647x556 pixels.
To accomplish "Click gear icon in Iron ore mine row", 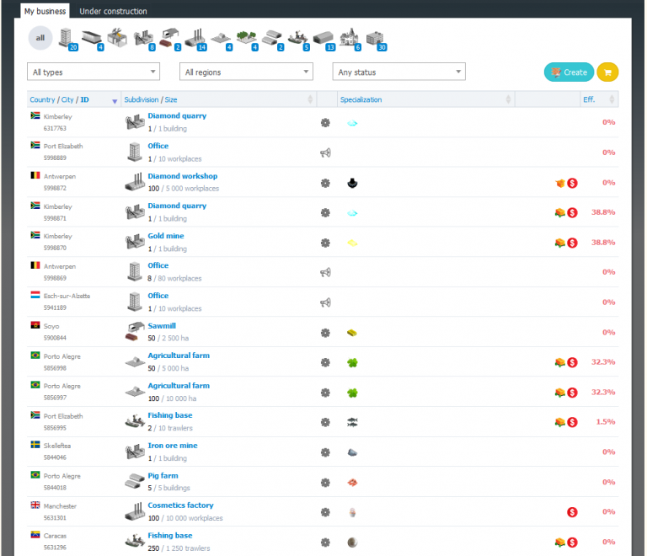I will (x=325, y=452).
